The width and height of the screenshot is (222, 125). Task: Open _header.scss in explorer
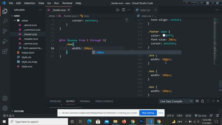(31, 39)
